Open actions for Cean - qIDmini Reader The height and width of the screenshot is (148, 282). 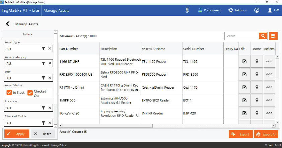pyautogui.click(x=269, y=87)
